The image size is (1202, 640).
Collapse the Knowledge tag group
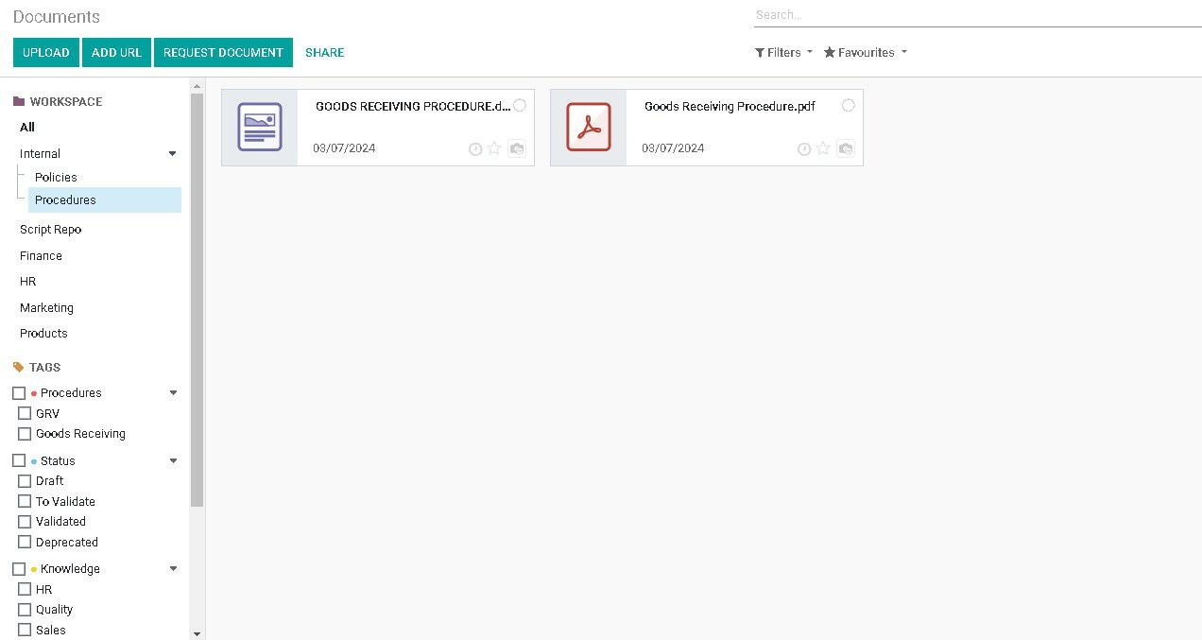pyautogui.click(x=173, y=568)
